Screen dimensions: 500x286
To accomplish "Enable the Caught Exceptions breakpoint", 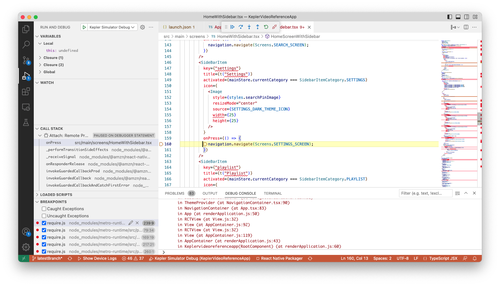I will point(44,209).
